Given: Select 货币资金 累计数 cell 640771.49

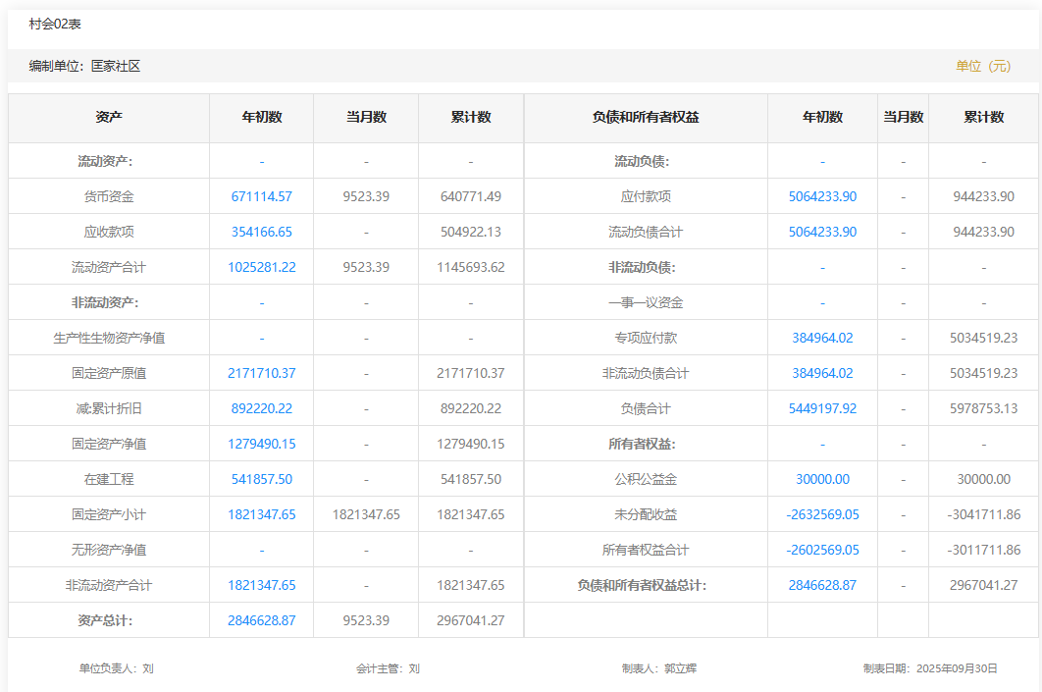Looking at the screenshot, I should tap(471, 196).
